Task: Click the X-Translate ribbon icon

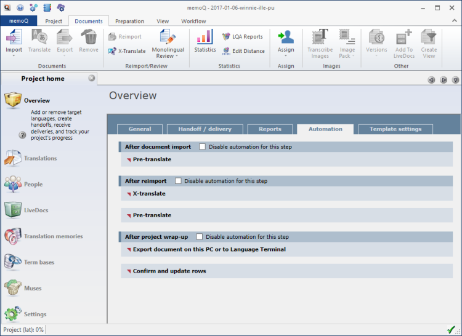Action: [113, 51]
